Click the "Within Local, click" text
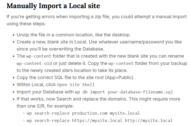The height and width of the screenshot is (126, 190). tap(36, 85)
